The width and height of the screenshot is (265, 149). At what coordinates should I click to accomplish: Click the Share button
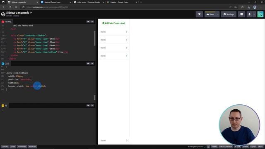(260, 147)
